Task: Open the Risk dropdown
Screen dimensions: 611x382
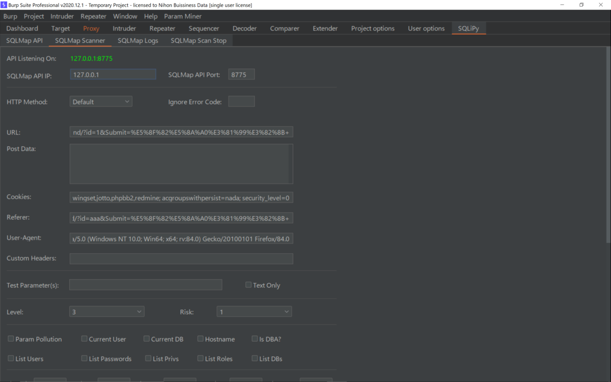Action: (254, 312)
